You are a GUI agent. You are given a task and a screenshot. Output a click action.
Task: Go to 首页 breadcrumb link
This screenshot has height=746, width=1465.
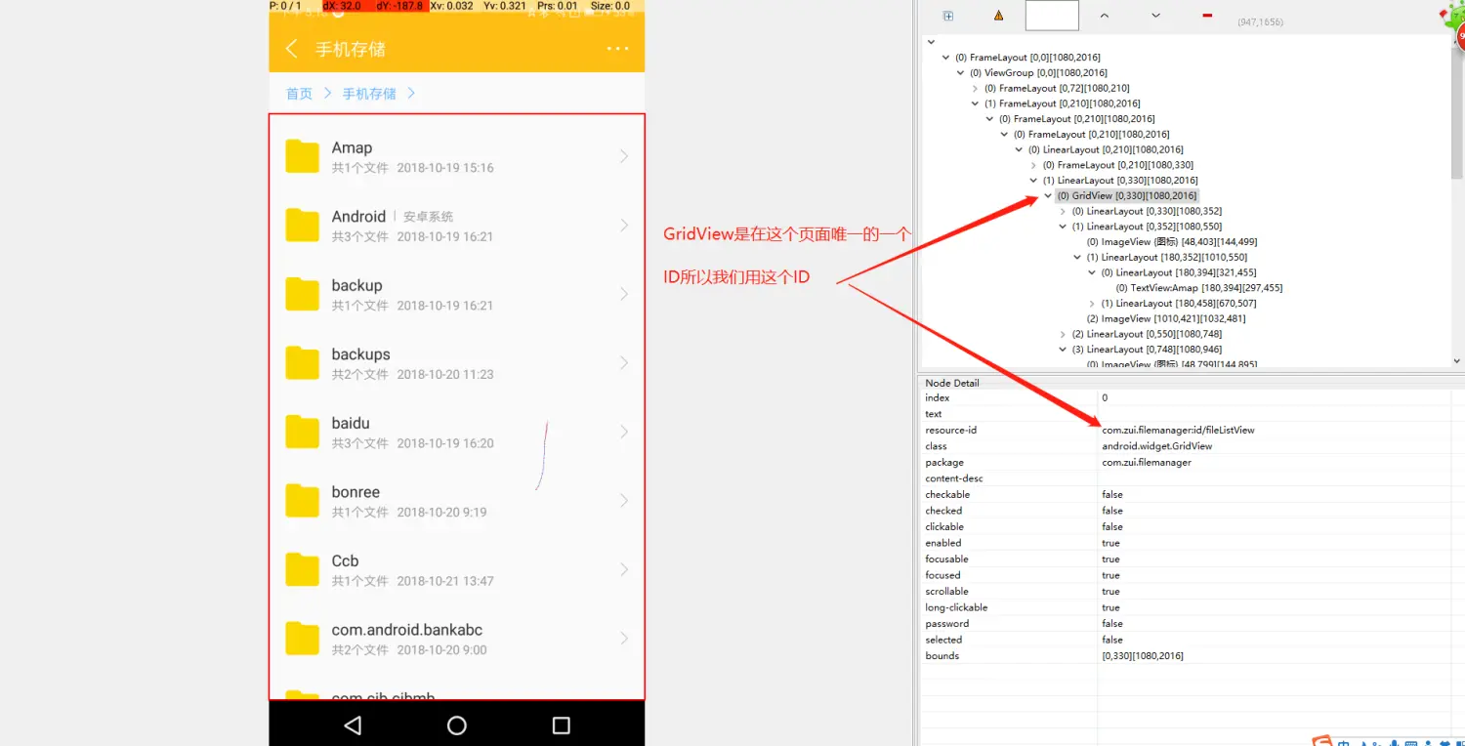[x=299, y=94]
